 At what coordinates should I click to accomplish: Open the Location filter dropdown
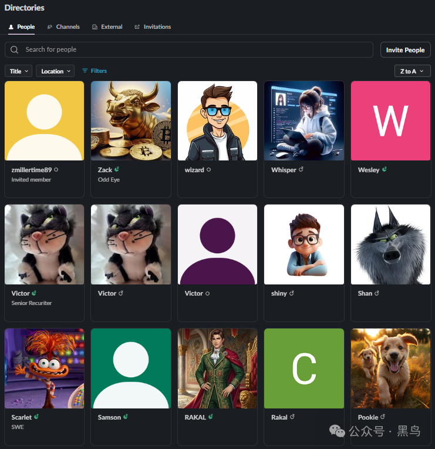click(x=55, y=71)
